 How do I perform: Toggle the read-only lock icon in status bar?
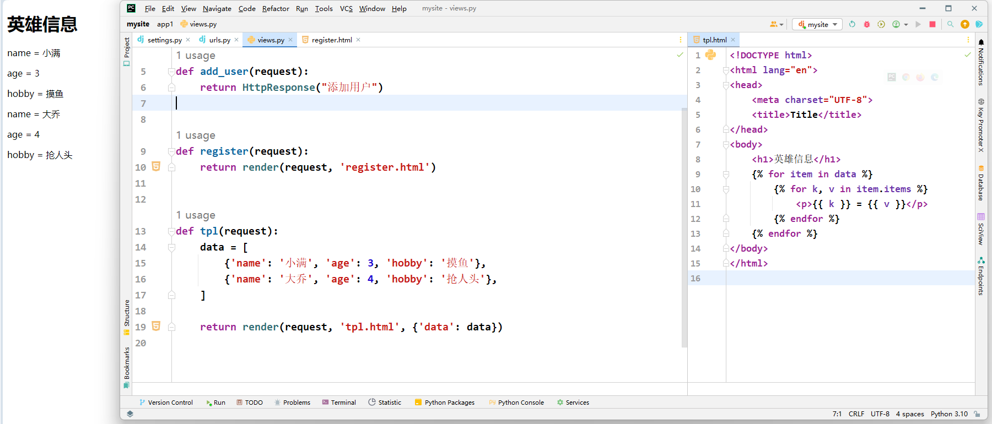977,414
